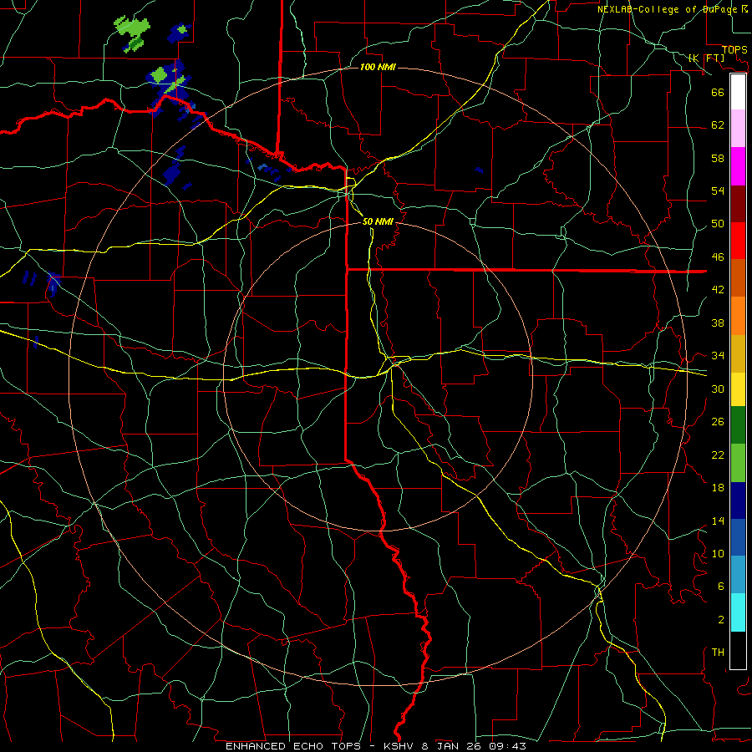The image size is (752, 752).
Task: Select the dark red (maroon) swatch on the scale
Action: (x=738, y=203)
